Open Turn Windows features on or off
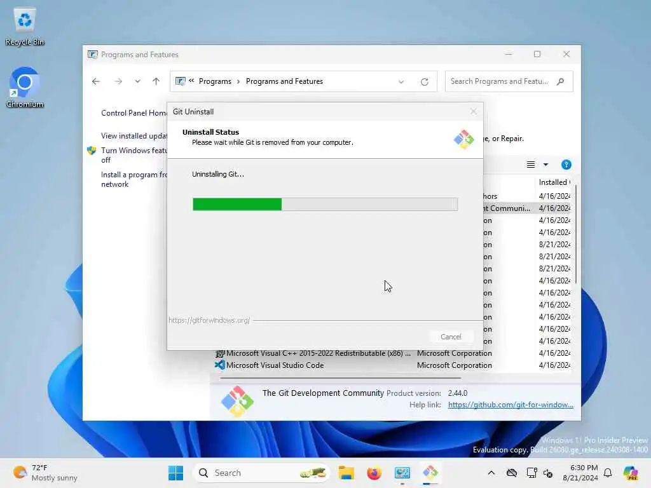The height and width of the screenshot is (488, 651). [x=134, y=155]
